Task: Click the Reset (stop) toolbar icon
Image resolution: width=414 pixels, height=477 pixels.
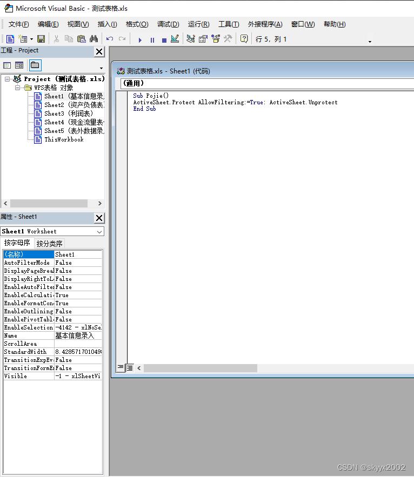Action: [164, 39]
